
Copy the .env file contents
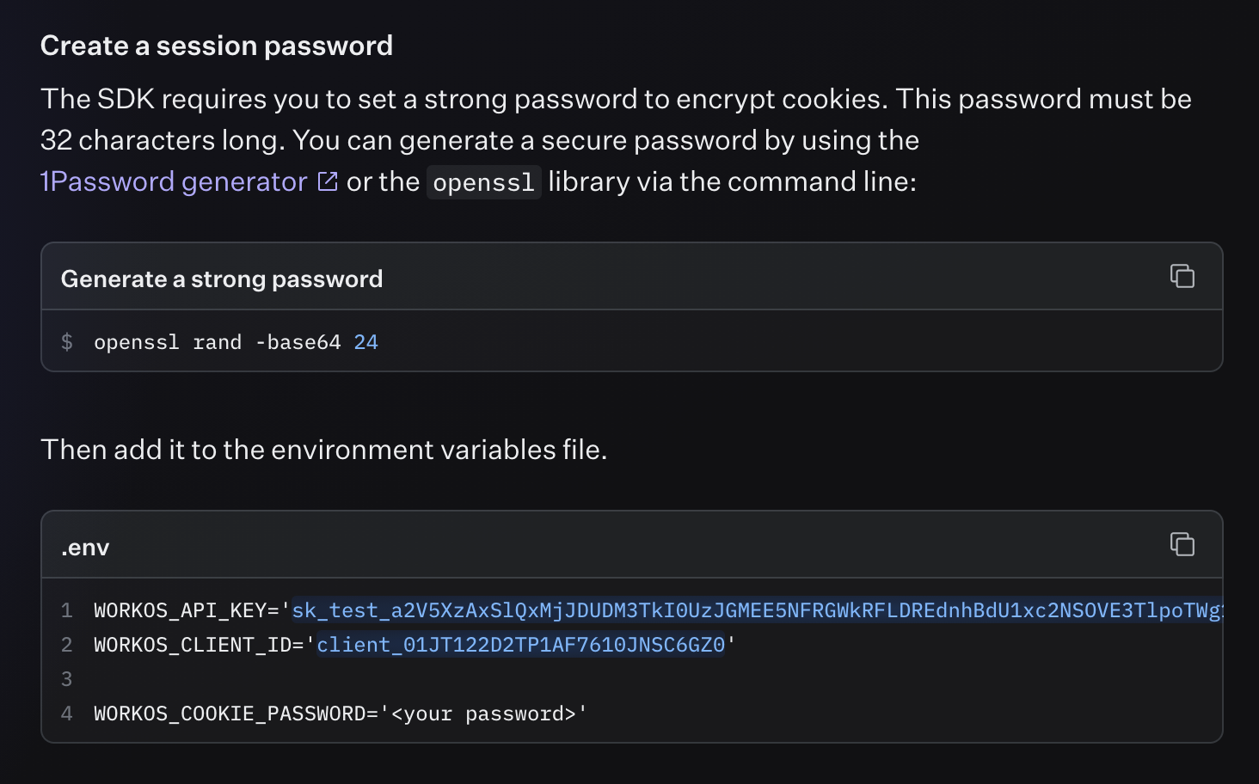pyautogui.click(x=1182, y=544)
